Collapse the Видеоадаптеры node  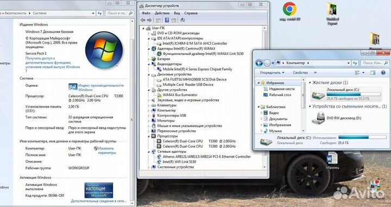149,64
